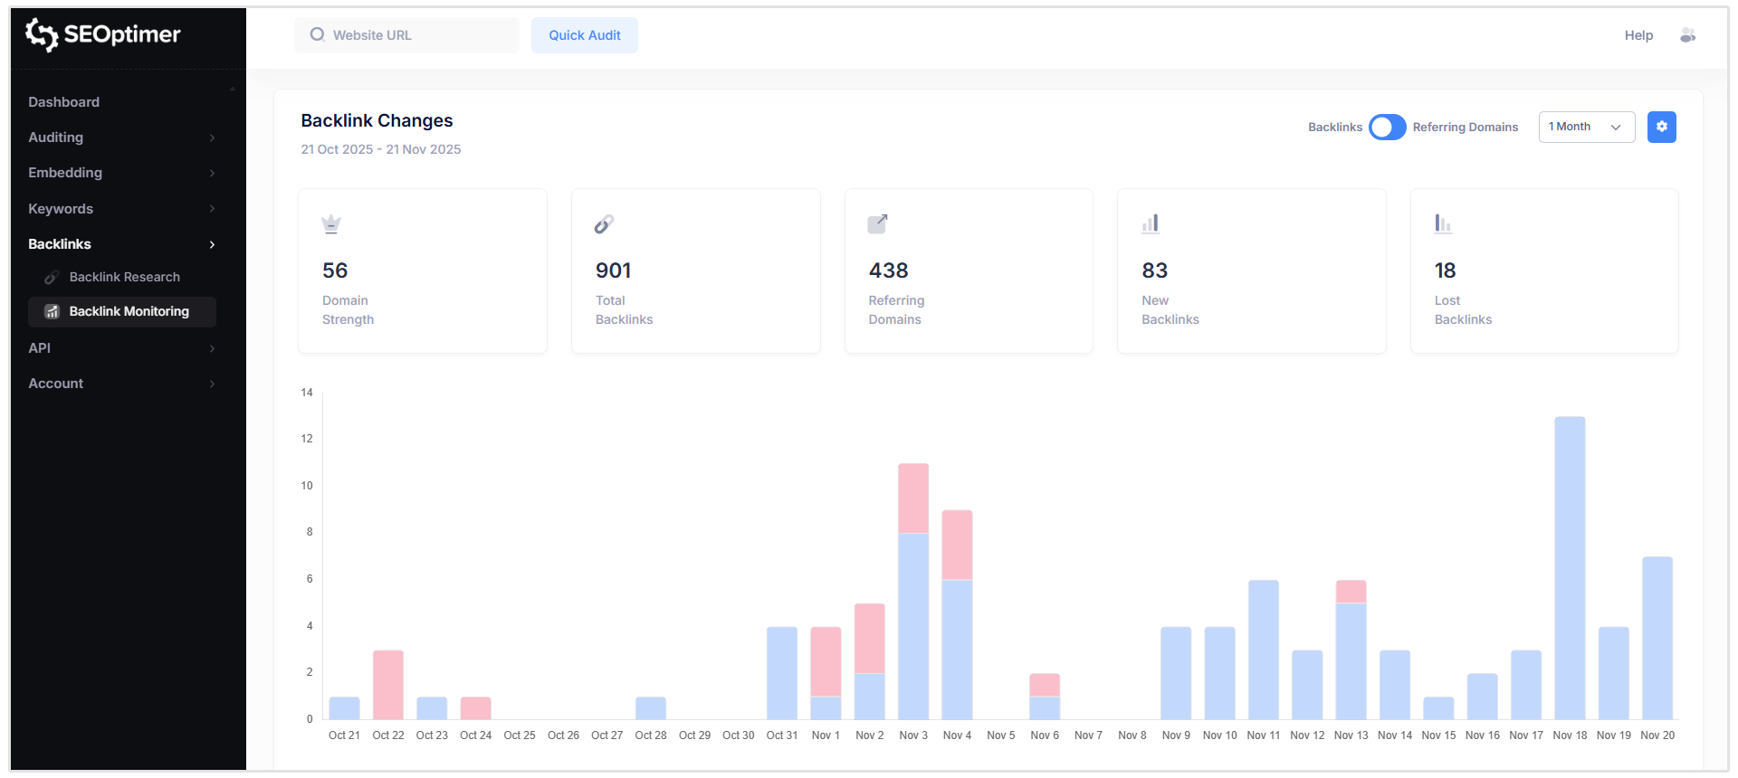Screen dimensions: 1738x778
Task: Go to the Dashboard
Action: tap(64, 102)
